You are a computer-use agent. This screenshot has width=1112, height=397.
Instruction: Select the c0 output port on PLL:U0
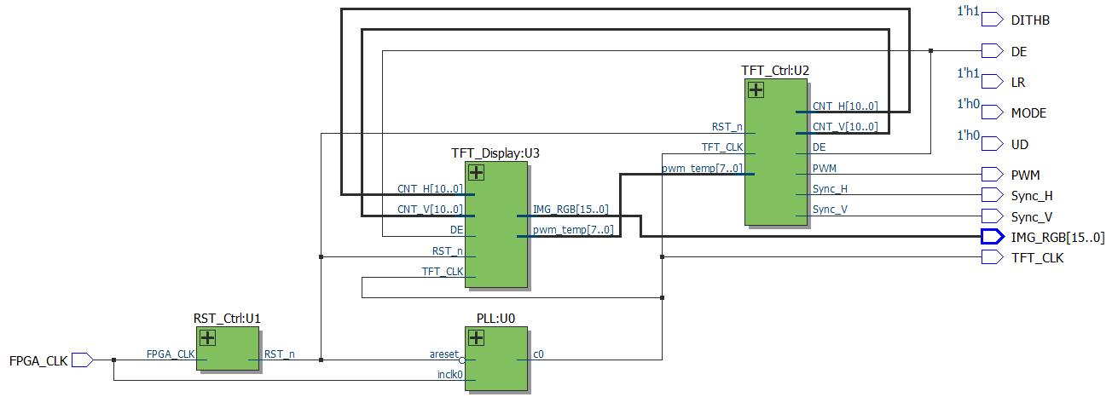pyautogui.click(x=538, y=354)
